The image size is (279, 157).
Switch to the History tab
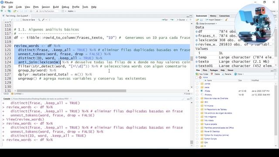213,16
